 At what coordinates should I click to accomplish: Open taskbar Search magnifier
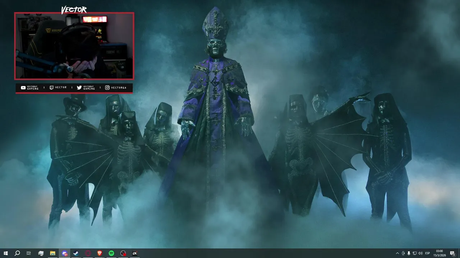point(17,253)
